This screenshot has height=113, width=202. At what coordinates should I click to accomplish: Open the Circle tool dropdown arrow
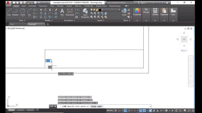[22, 17]
